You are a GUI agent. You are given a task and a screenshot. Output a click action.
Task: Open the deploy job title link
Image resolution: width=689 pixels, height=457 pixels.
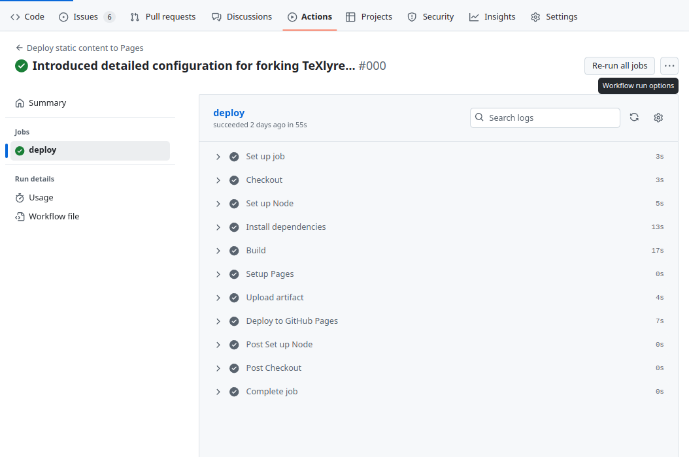229,113
